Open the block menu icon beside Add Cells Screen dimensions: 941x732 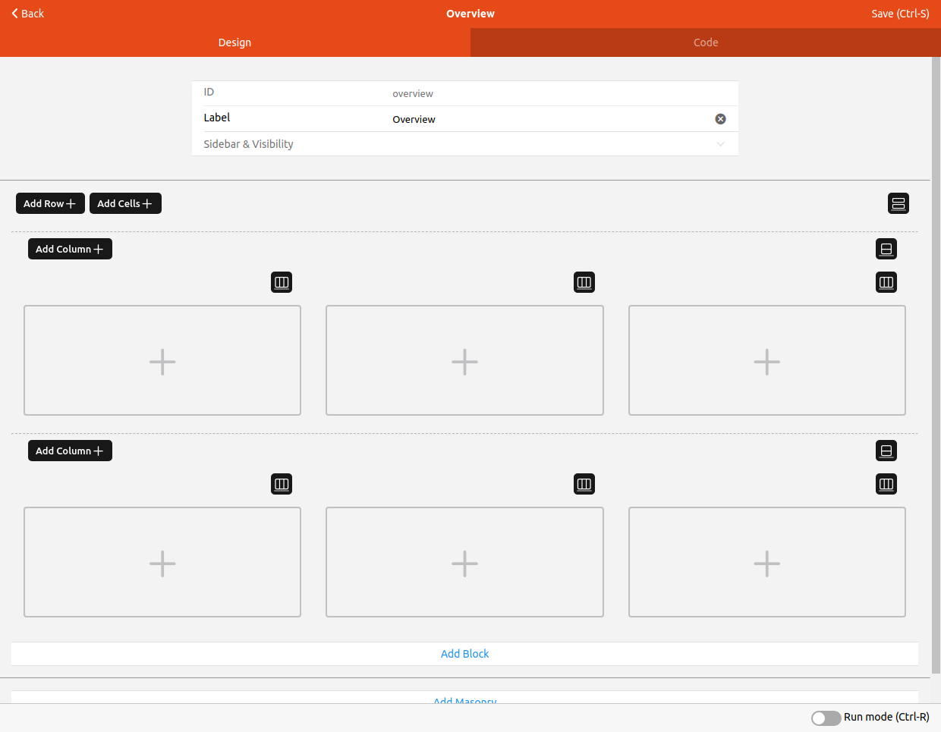898,203
